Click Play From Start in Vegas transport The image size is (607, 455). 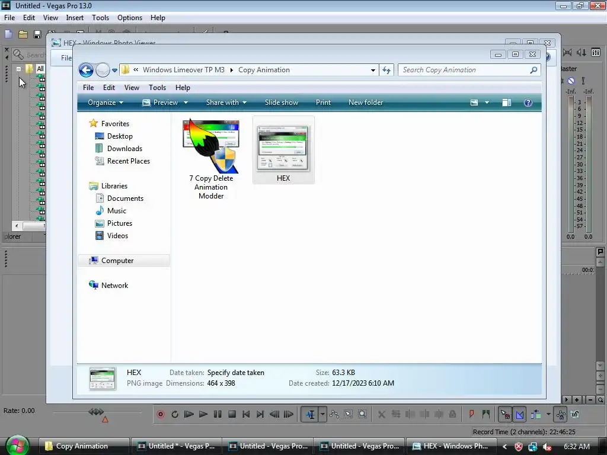click(x=189, y=414)
